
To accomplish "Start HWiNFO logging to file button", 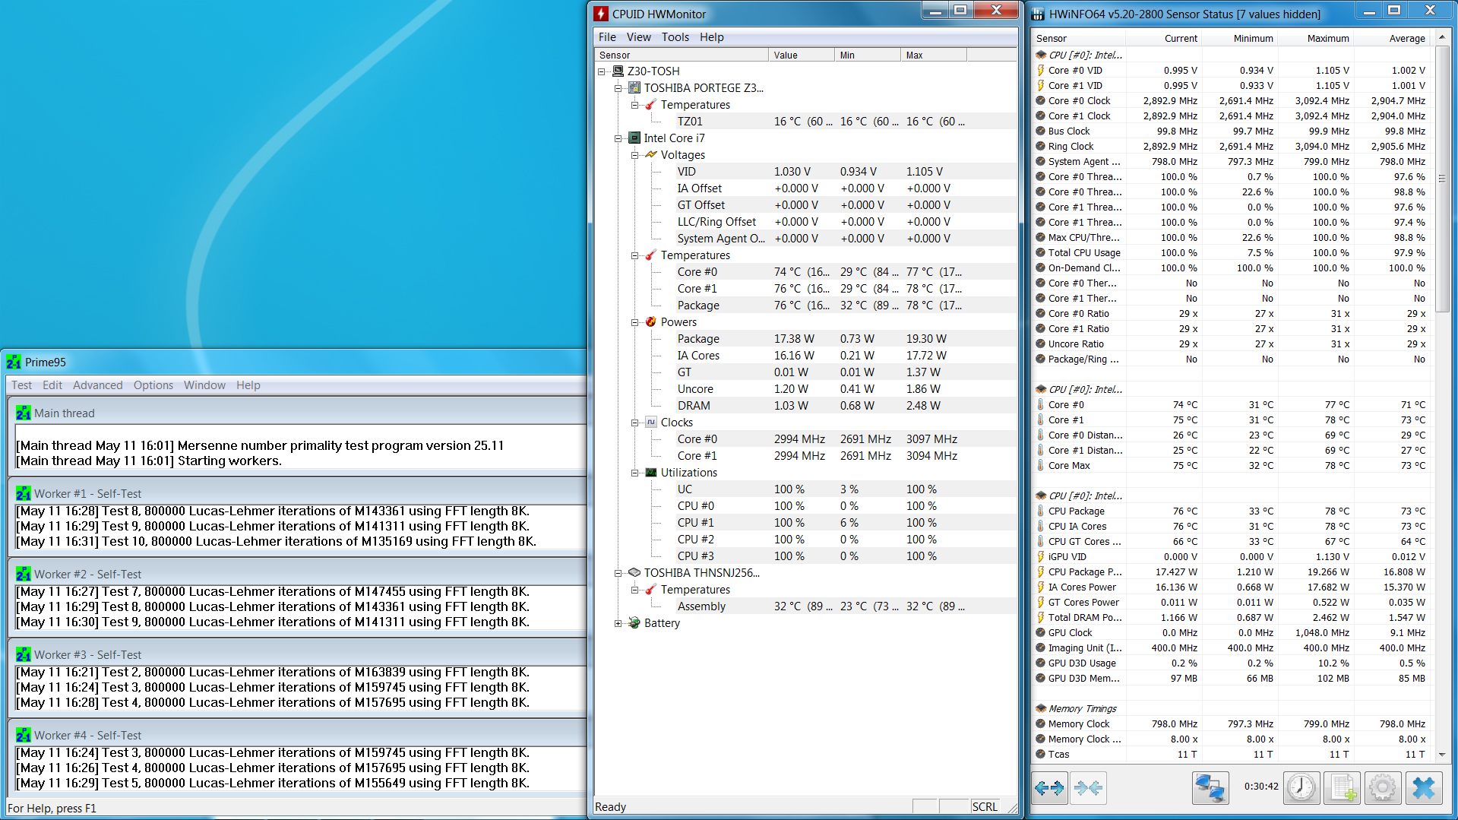I will [x=1342, y=788].
